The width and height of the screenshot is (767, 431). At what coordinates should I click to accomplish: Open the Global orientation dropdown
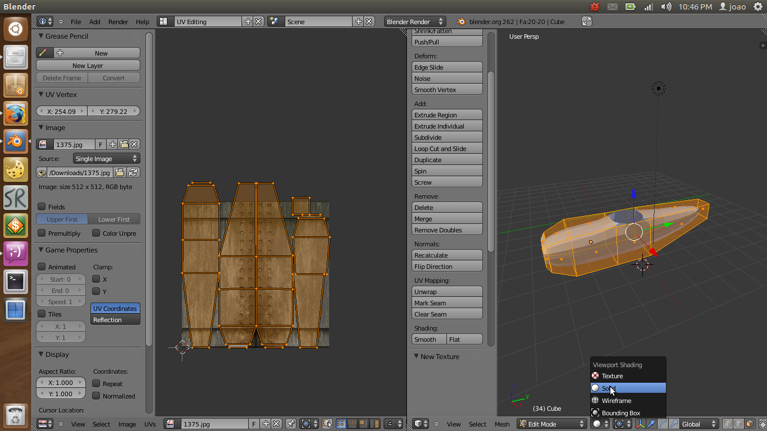[699, 424]
